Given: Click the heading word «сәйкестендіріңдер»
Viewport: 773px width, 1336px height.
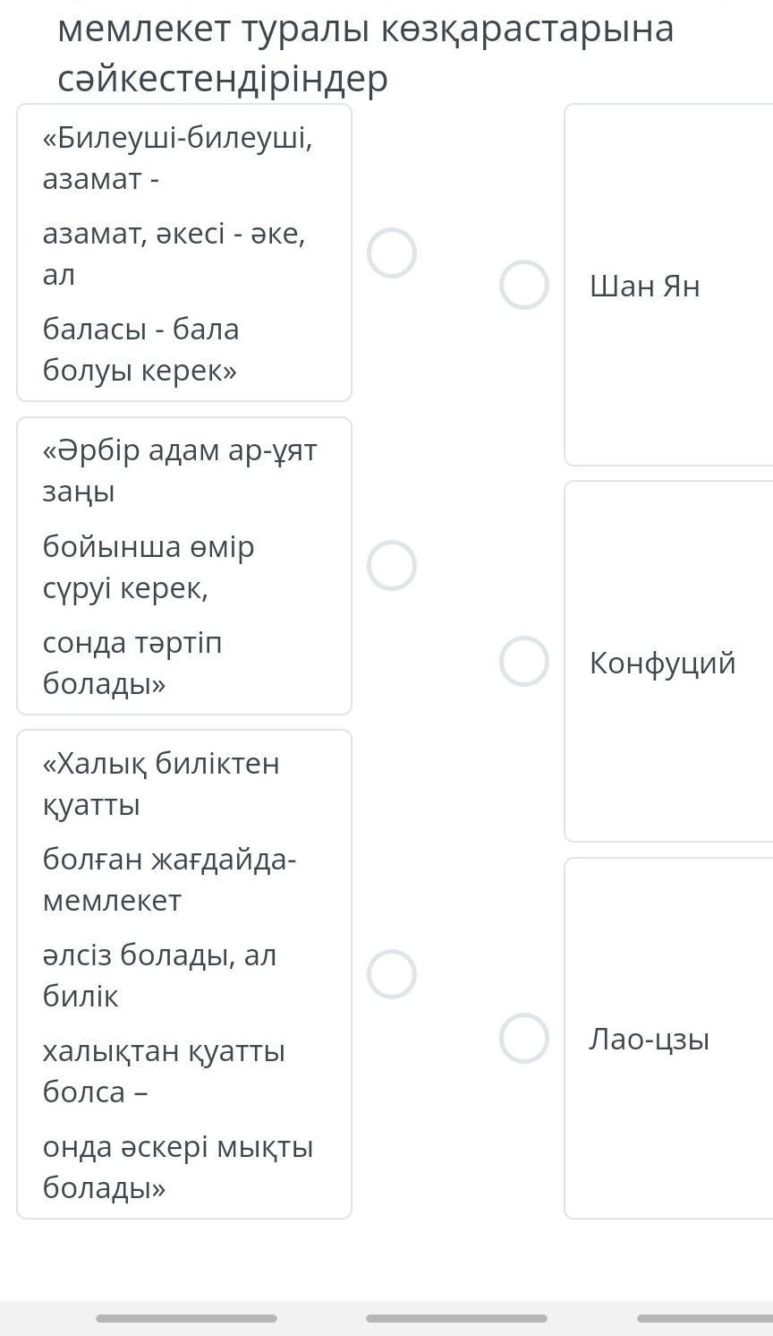Looking at the screenshot, I should click(223, 79).
